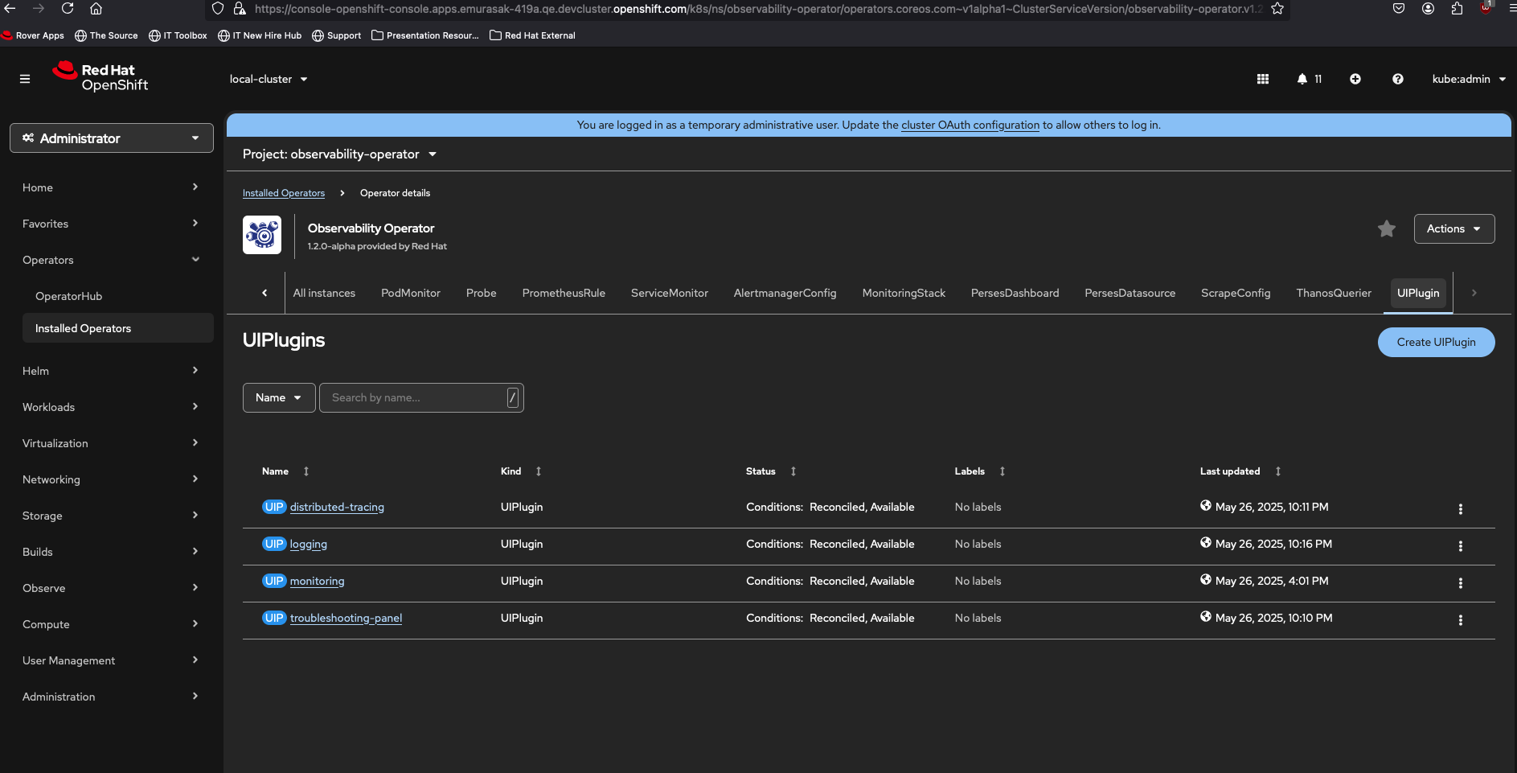1517x773 pixels.
Task: Sort the table by Last updated column
Action: (x=1230, y=471)
